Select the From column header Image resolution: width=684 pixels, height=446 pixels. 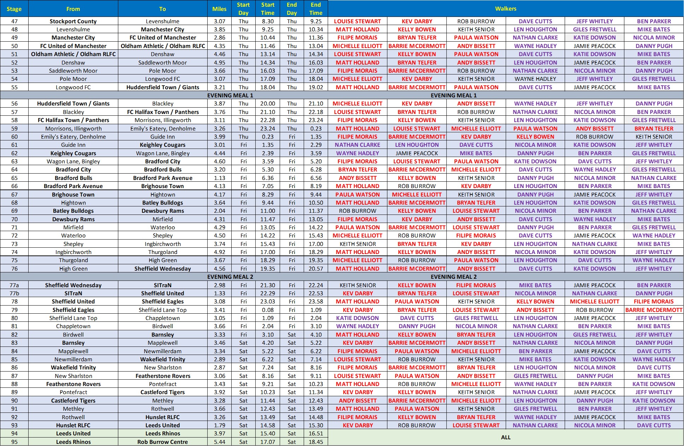73,9
